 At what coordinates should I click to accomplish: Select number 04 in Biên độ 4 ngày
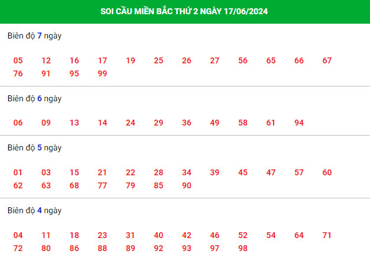click(18, 235)
